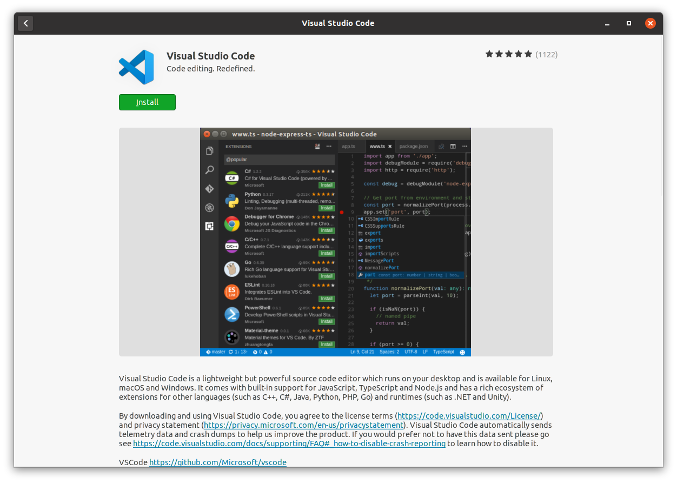This screenshot has width=677, height=483.
Task: Open the VS Code screenshot preview
Action: click(x=335, y=242)
